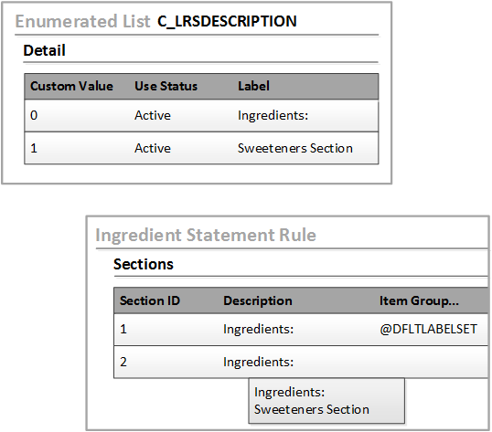This screenshot has height=432, width=492.
Task: Select 'Sweeteners Section' in the dropdown list
Action: (311, 409)
